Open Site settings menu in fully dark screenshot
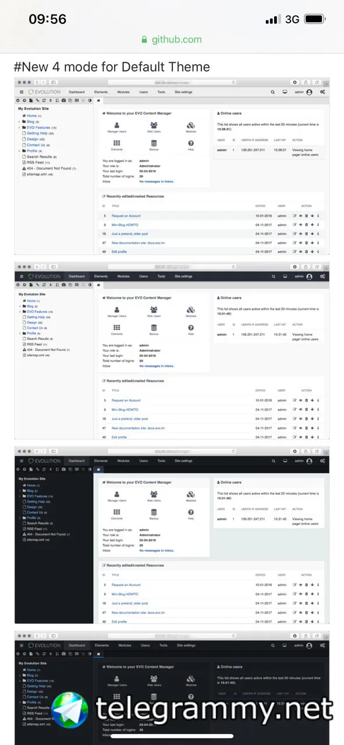The image size is (344, 745). click(186, 645)
